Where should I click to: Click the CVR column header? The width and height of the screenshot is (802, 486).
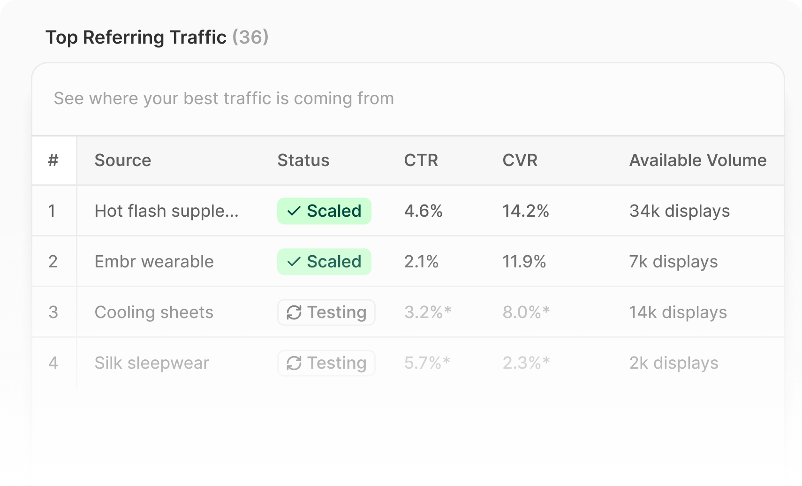point(520,160)
